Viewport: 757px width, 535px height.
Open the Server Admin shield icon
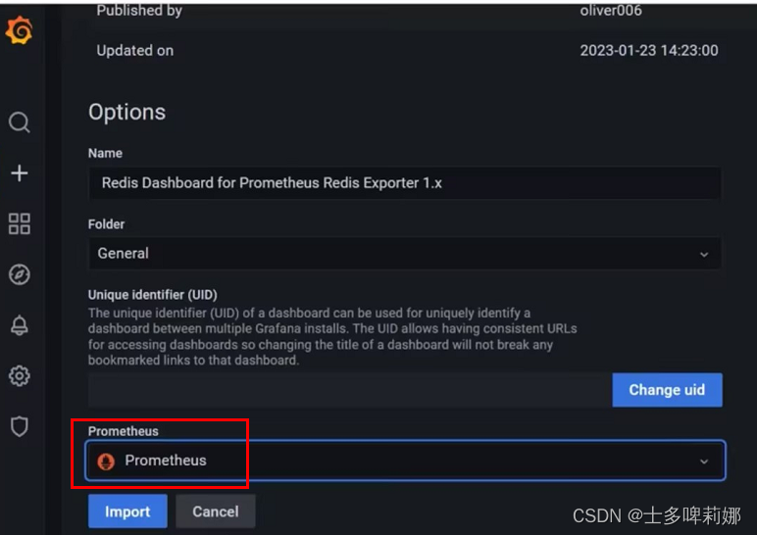pyautogui.click(x=20, y=426)
